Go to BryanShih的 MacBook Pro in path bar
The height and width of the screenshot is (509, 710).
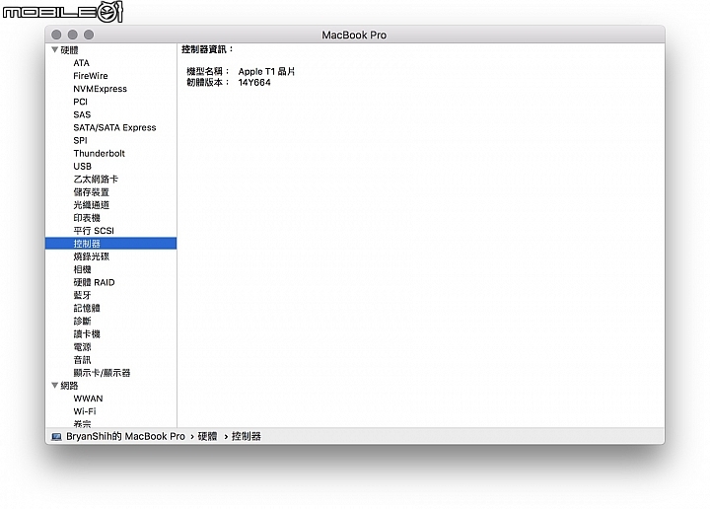point(125,436)
